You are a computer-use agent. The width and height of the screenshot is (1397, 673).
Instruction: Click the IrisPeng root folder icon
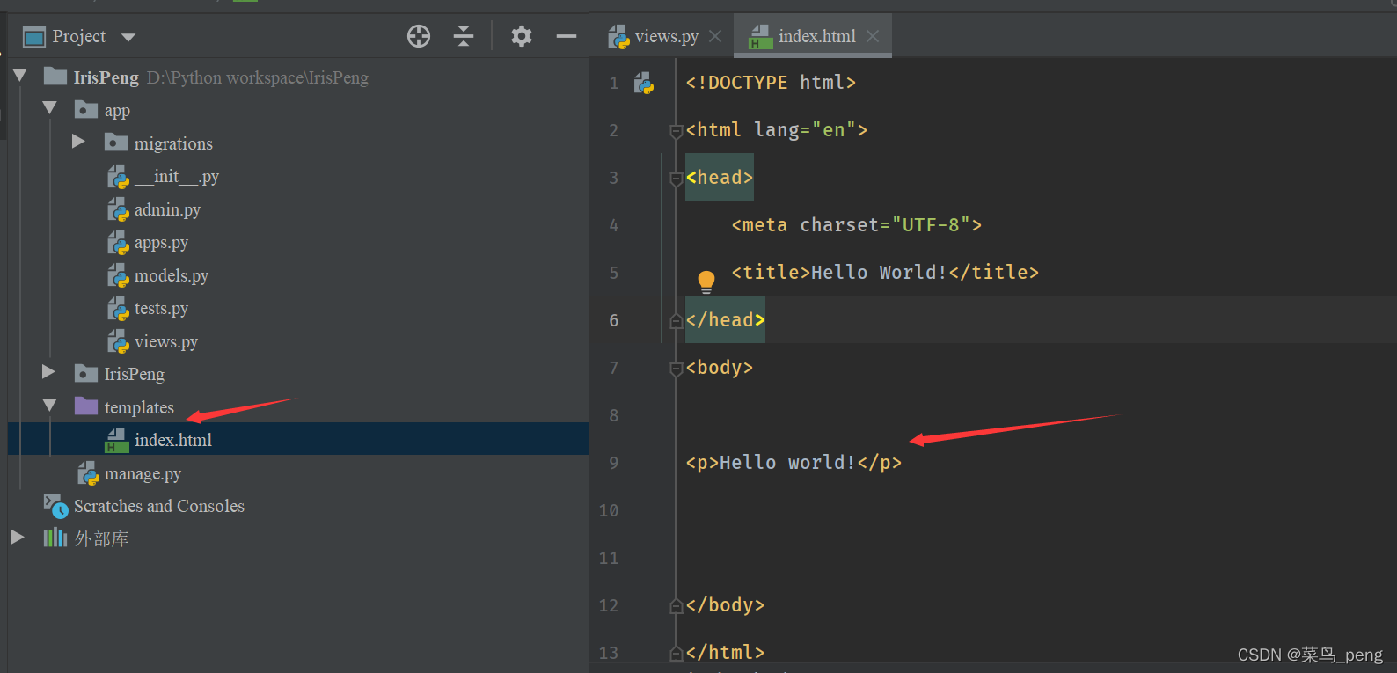coord(55,77)
